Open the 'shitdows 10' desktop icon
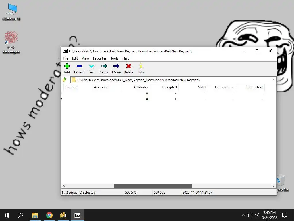Image resolution: width=294 pixels, height=221 pixels. [x=11, y=12]
